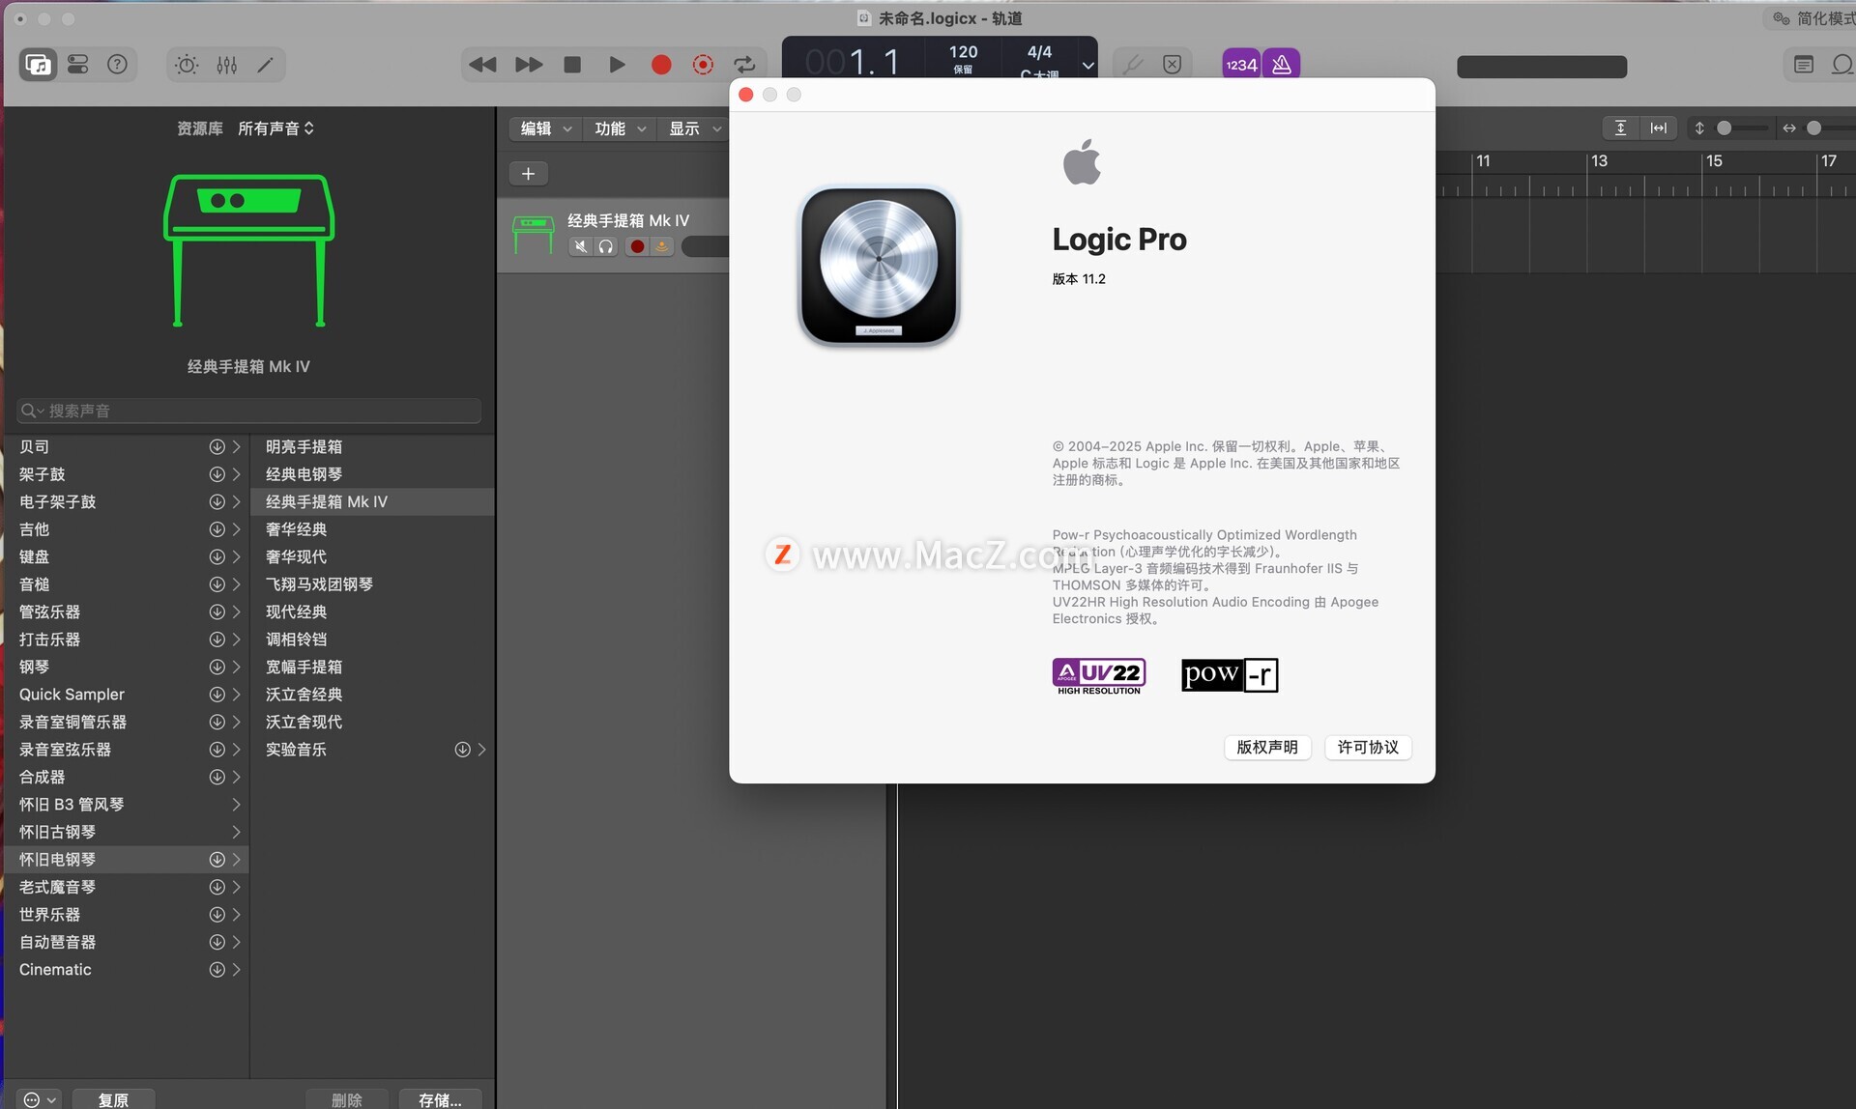Viewport: 1856px width, 1109px height.
Task: Expand the 贝司 category arrow
Action: (x=236, y=447)
